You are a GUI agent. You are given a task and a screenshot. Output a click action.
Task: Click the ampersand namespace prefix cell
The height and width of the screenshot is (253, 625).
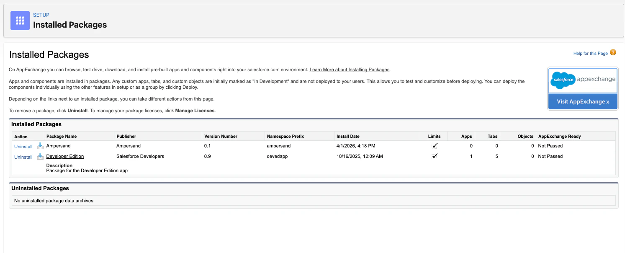[278, 146]
